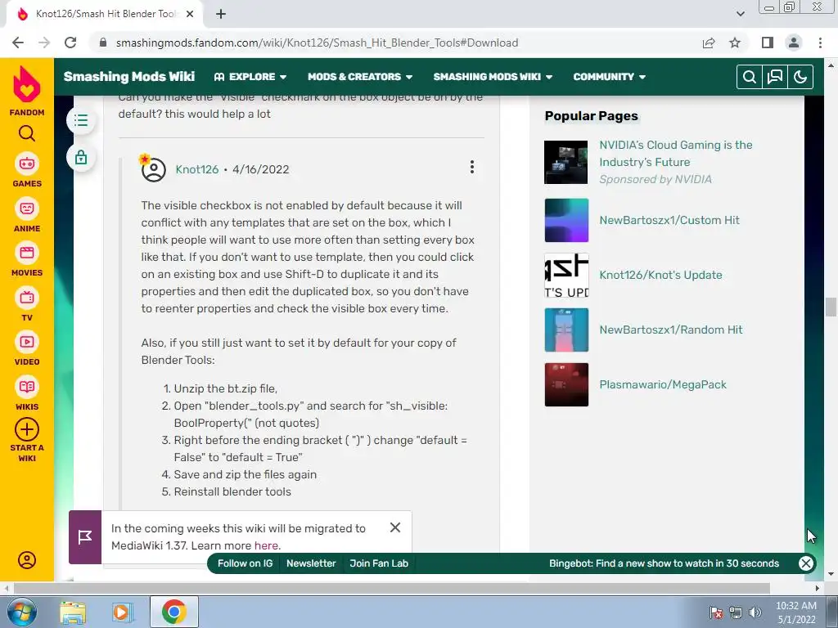Open a new browser tab

point(221,14)
